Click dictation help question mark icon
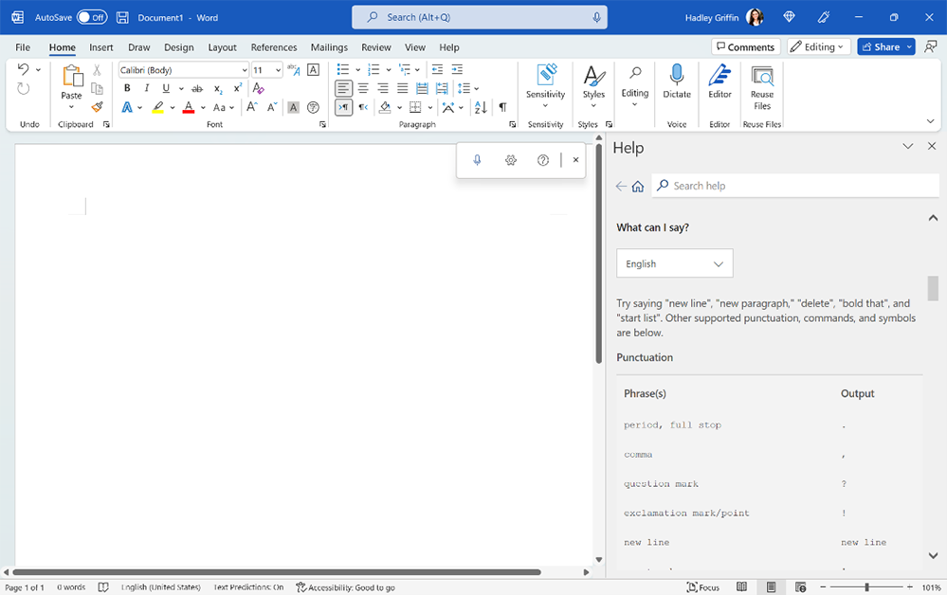This screenshot has height=595, width=947. [x=543, y=160]
